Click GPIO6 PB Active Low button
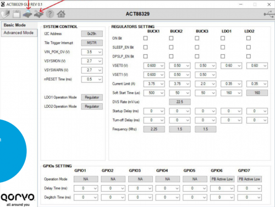 (222, 179)
